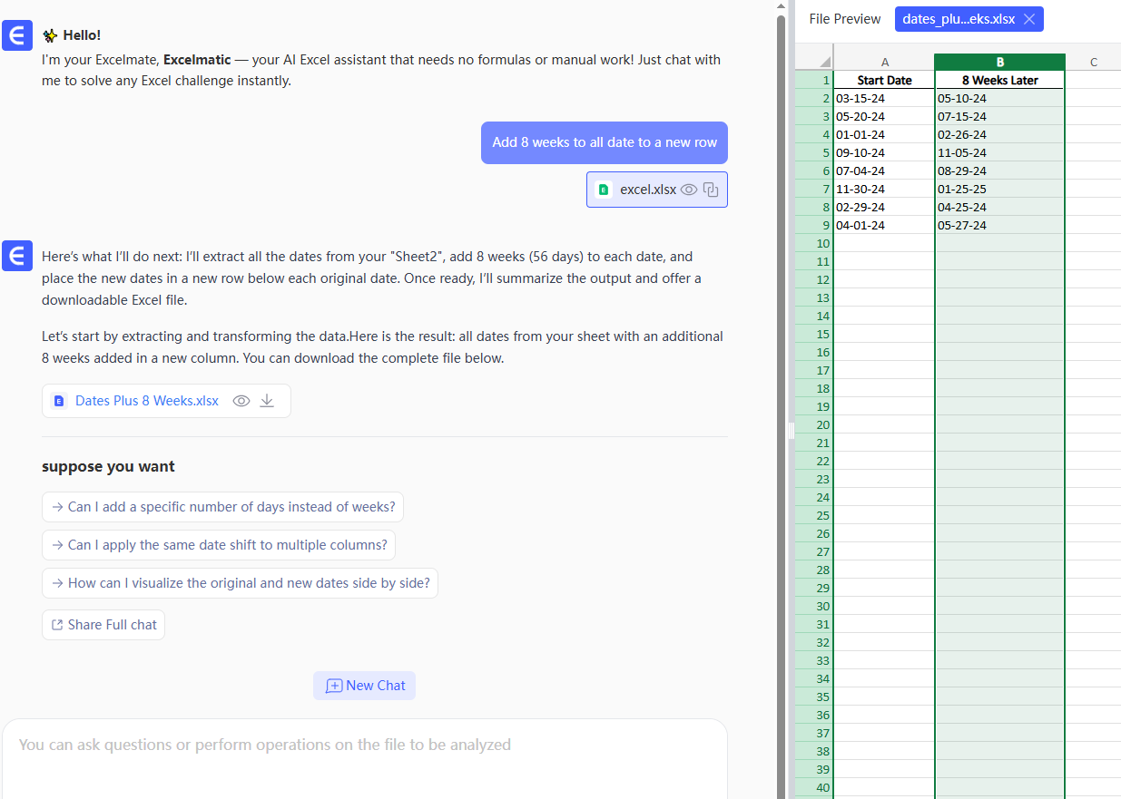1121x799 pixels.
Task: Select column A header
Action: coord(885,62)
